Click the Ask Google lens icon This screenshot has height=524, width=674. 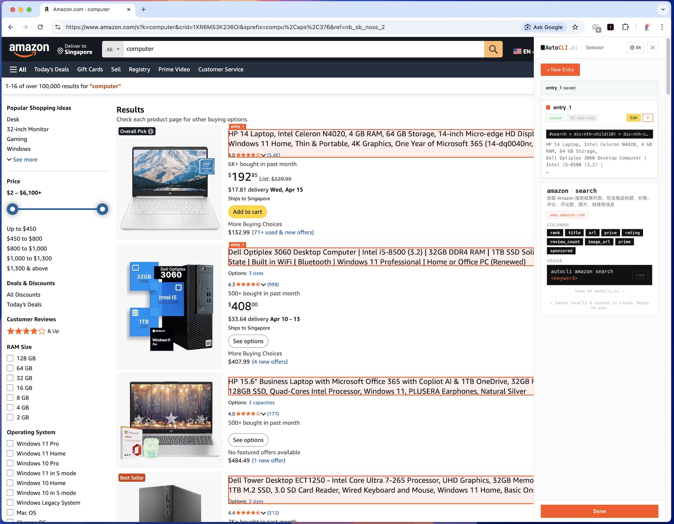527,27
